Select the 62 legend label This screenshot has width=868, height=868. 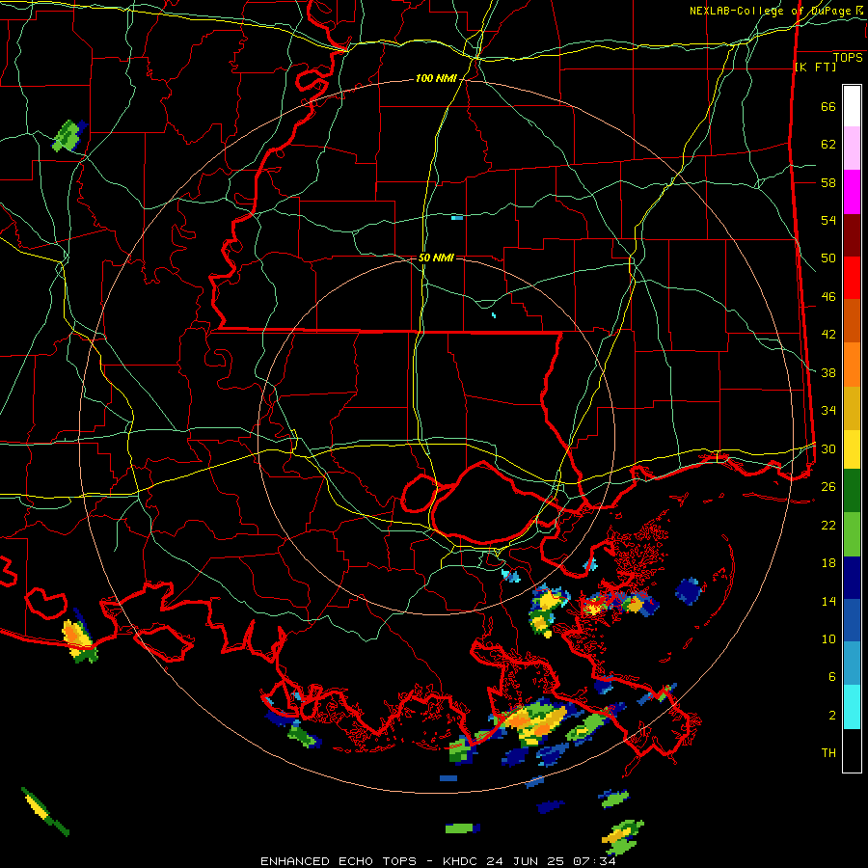click(828, 145)
